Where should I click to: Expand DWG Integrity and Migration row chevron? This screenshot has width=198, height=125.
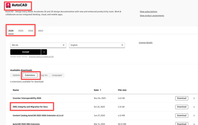point(194,107)
